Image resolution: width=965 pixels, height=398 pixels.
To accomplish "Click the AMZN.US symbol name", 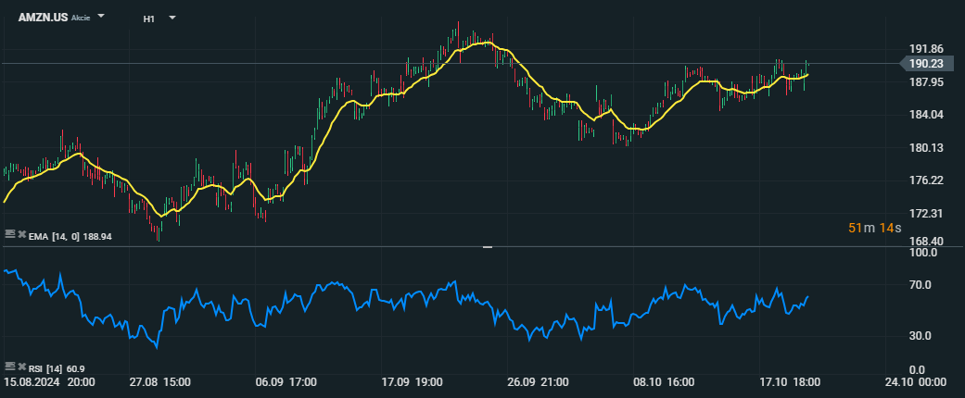I will click(x=42, y=18).
